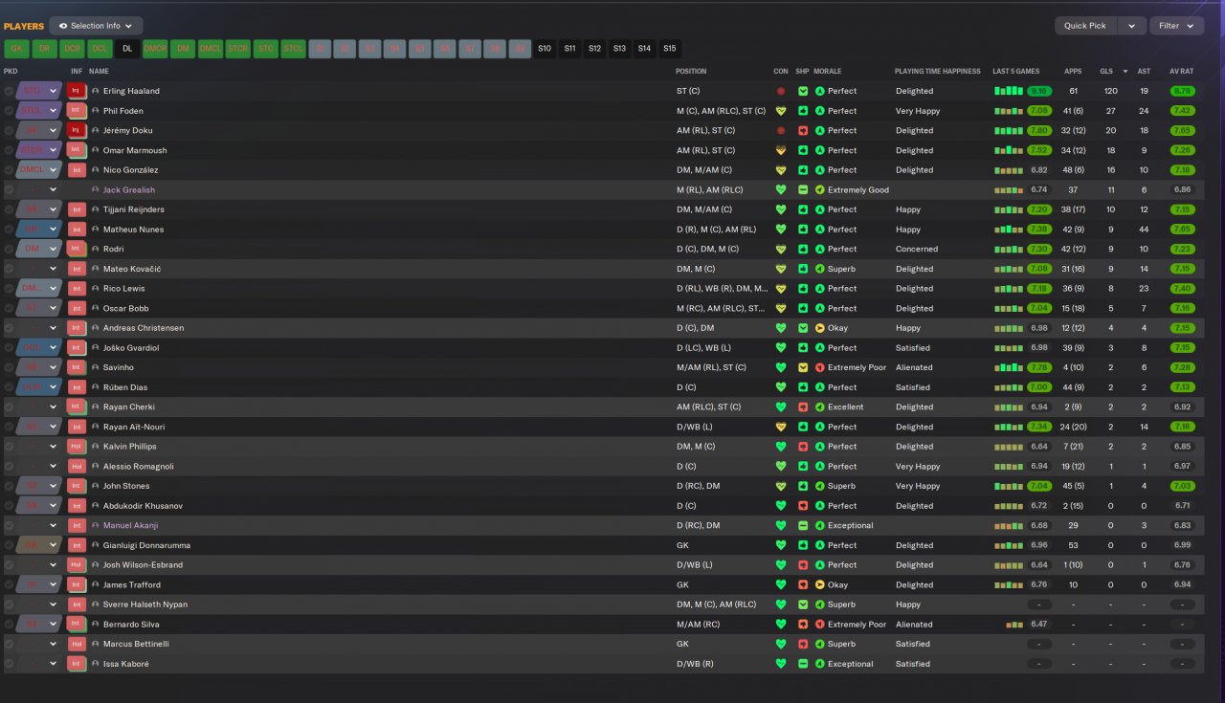This screenshot has width=1225, height=703.
Task: Click Rayan Aït-Nouri's condition heart icon
Action: 781,427
